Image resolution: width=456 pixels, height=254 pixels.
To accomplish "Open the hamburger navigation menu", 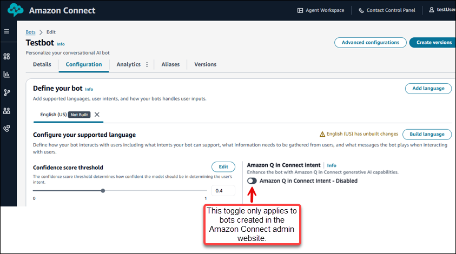I will point(6,32).
